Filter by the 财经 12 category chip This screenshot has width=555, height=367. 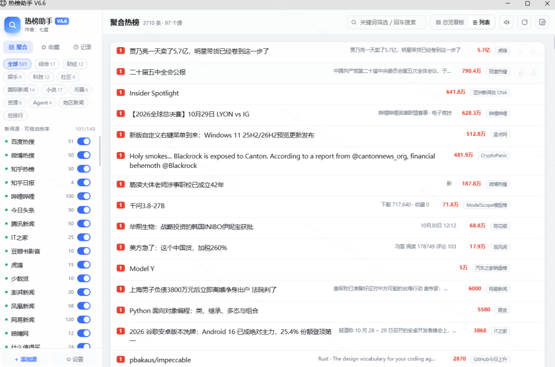(75, 64)
